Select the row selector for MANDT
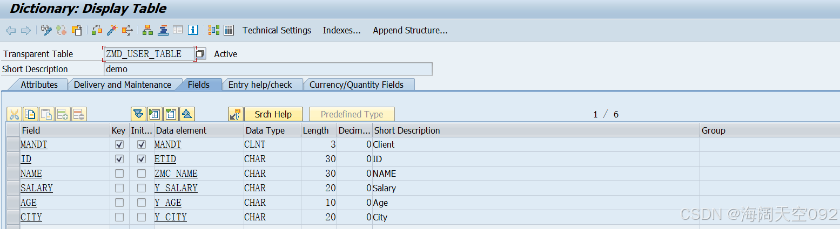 pos(13,144)
